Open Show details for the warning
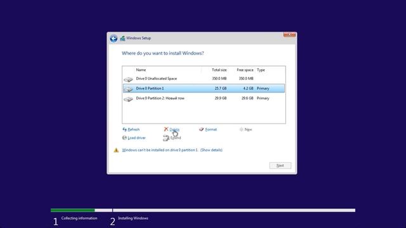Viewport: 406px width, 228px height. [x=211, y=150]
